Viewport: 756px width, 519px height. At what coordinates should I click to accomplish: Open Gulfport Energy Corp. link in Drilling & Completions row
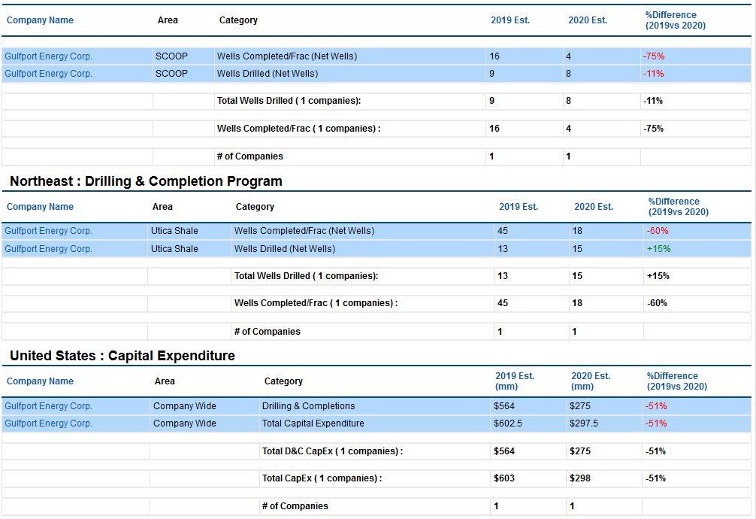48,406
